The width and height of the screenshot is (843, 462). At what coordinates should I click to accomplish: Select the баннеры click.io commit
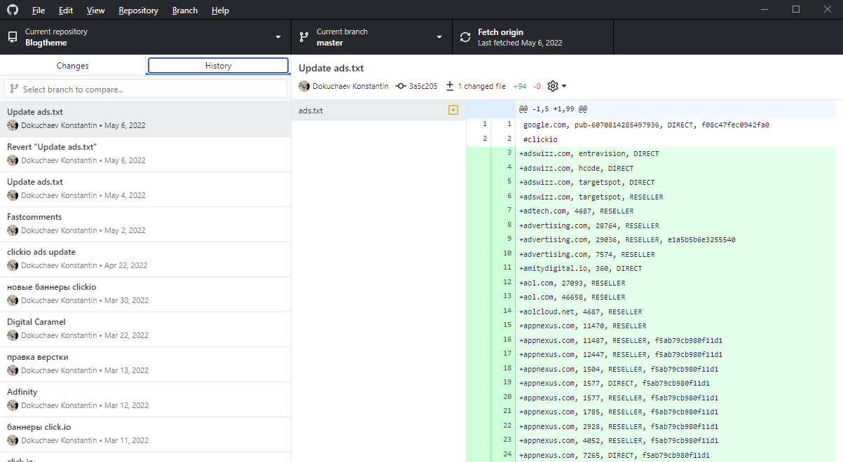tap(145, 434)
